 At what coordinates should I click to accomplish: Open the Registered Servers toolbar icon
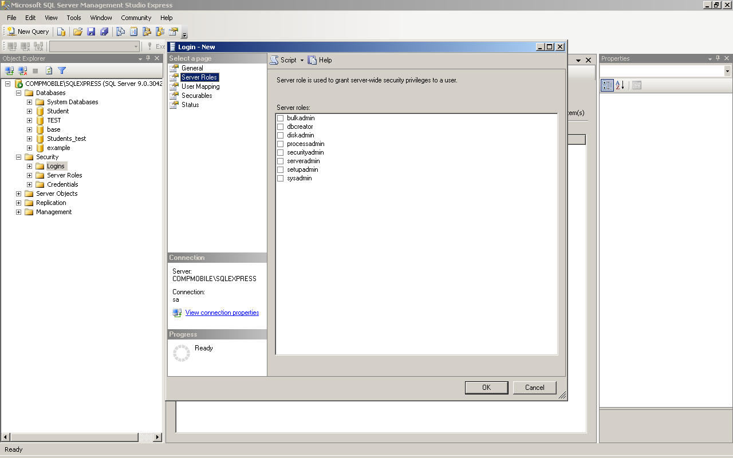click(x=121, y=31)
